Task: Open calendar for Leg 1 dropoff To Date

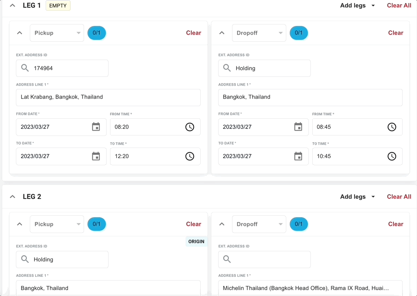Action: click(298, 156)
